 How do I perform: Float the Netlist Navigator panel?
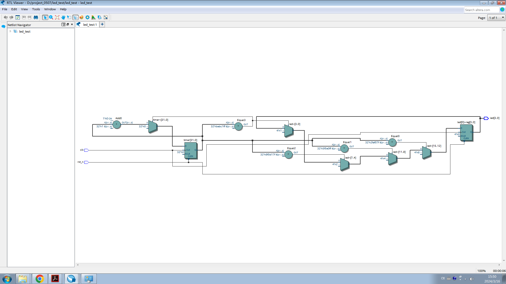(x=68, y=24)
